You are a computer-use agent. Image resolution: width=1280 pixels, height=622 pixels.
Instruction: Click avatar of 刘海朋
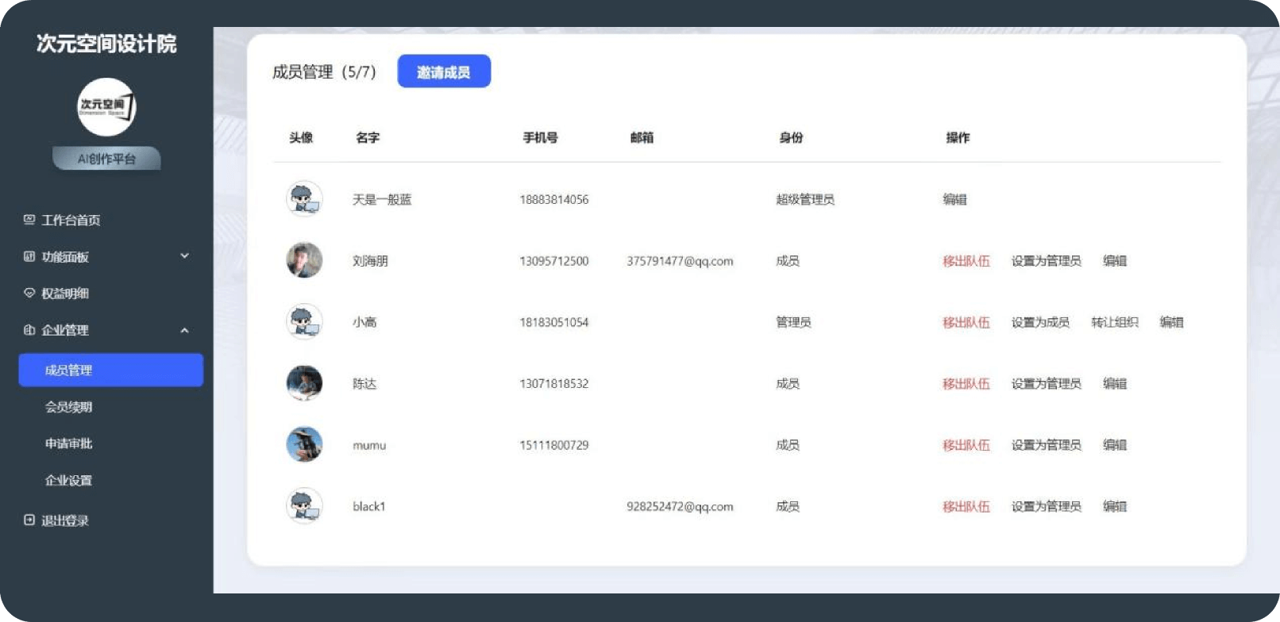click(x=304, y=260)
